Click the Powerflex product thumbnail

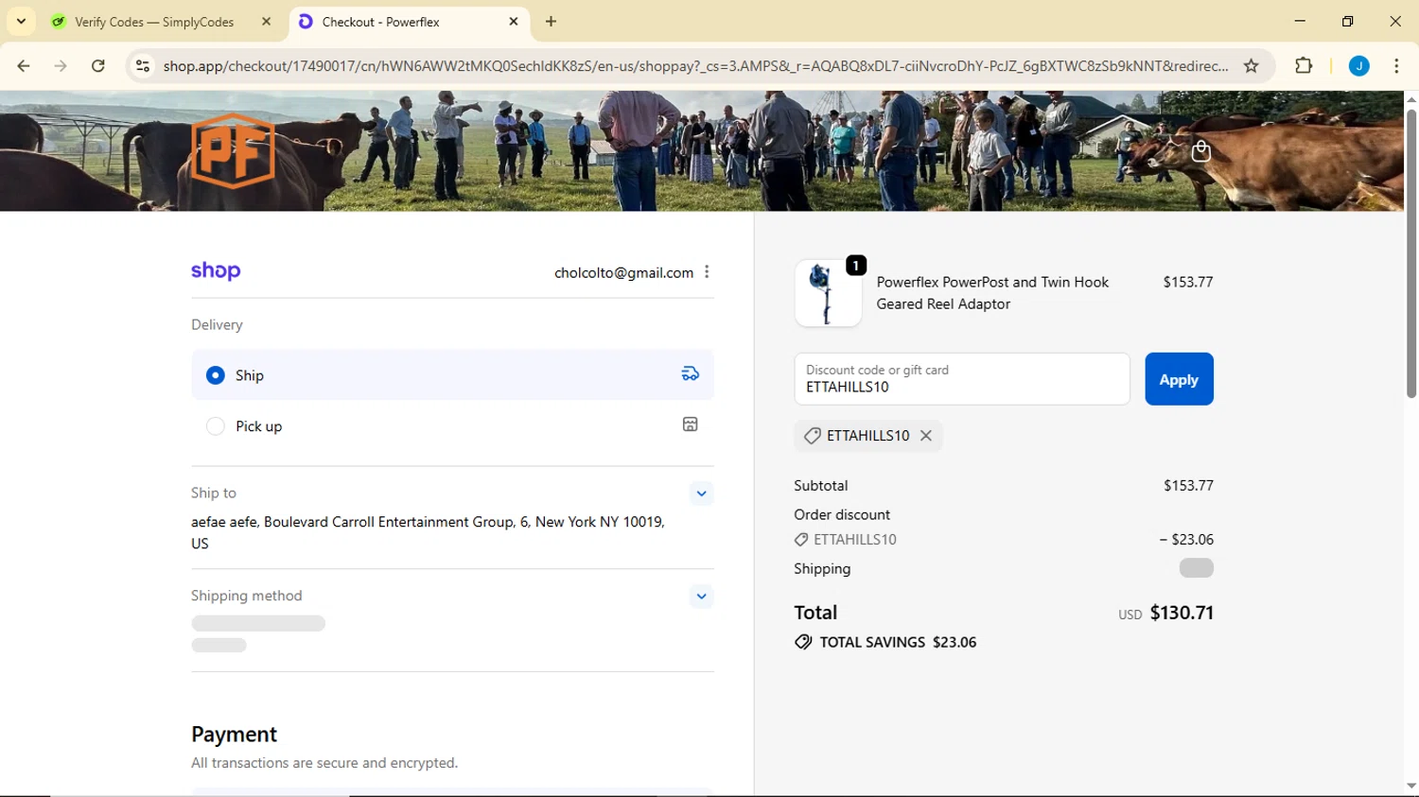click(x=828, y=293)
